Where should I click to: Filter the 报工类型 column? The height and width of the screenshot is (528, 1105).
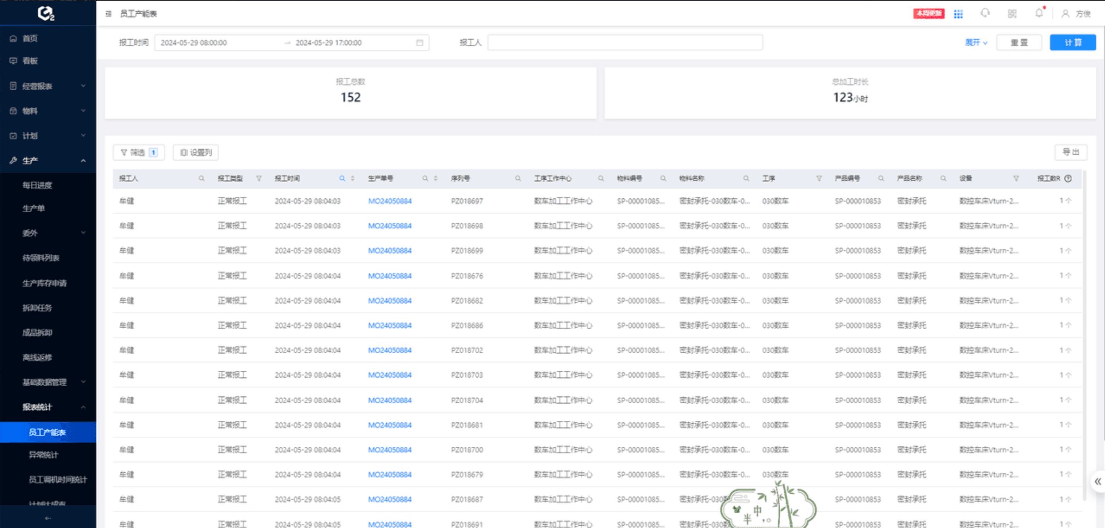[259, 178]
